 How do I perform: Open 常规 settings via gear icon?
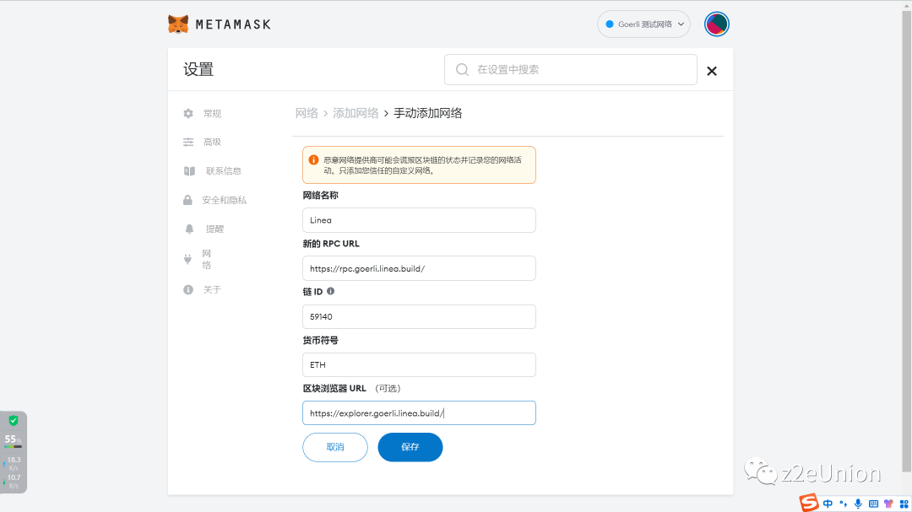(187, 113)
